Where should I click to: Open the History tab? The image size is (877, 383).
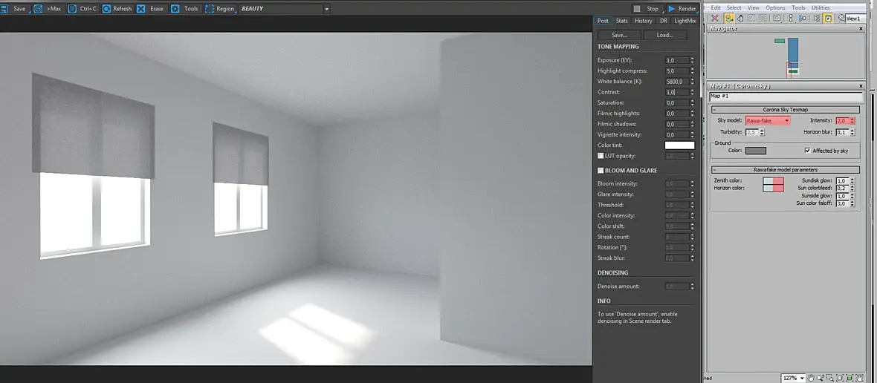click(643, 21)
